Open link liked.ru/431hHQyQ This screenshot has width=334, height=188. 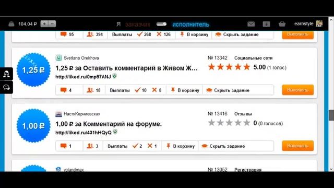83,133
